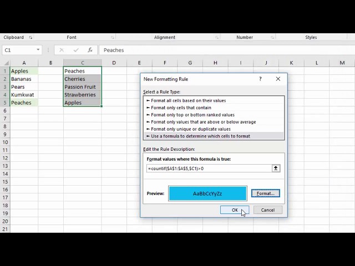Select column C header
The image size is (355, 266).
tap(83, 63)
